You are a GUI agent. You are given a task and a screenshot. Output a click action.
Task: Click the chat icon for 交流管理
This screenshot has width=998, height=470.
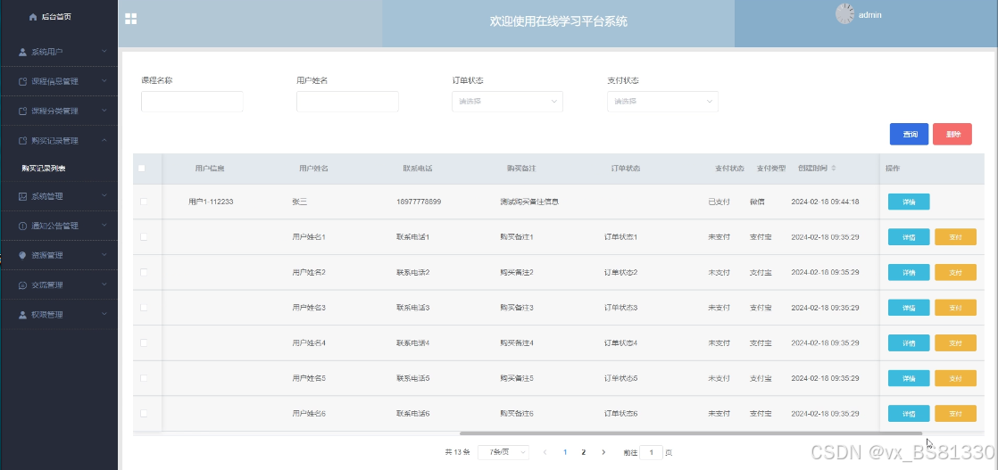[x=23, y=284]
